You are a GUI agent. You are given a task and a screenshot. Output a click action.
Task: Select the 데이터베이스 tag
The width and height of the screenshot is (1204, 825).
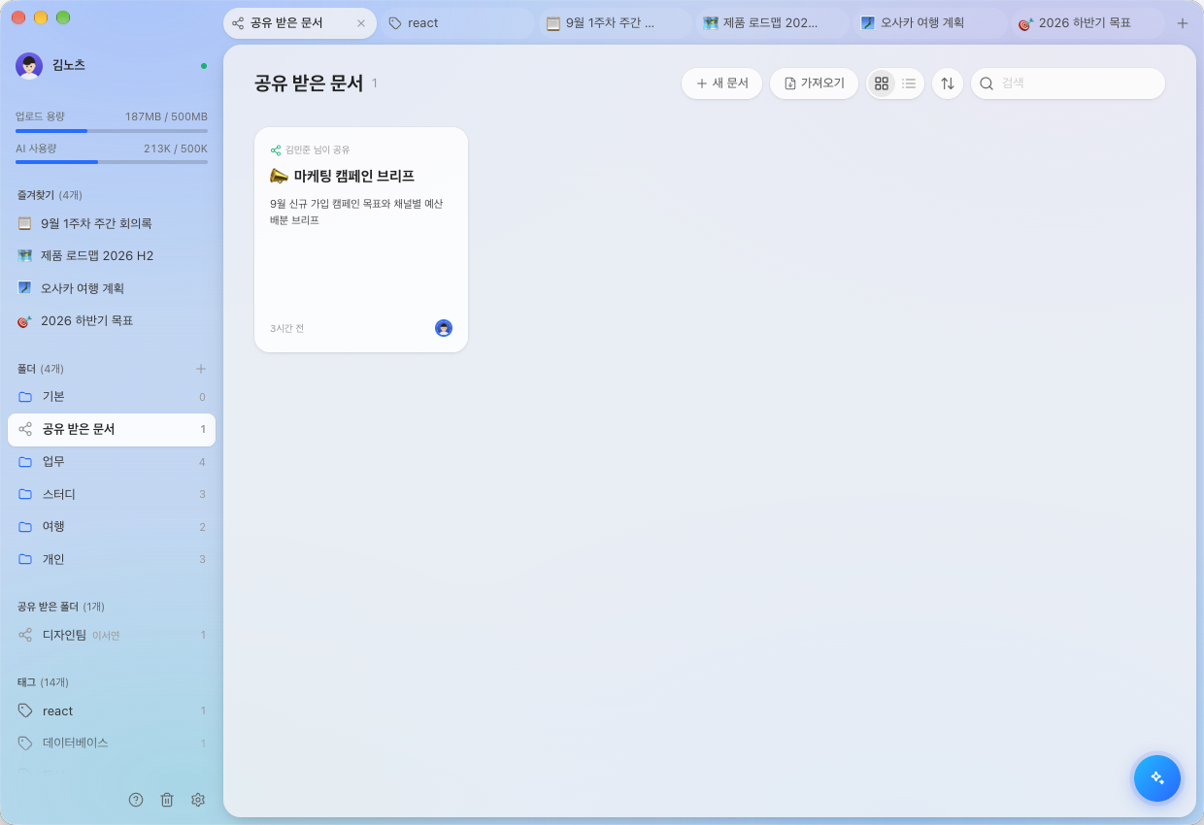[x=112, y=742]
